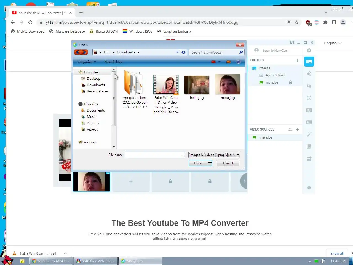Select Pictures library

click(x=93, y=123)
